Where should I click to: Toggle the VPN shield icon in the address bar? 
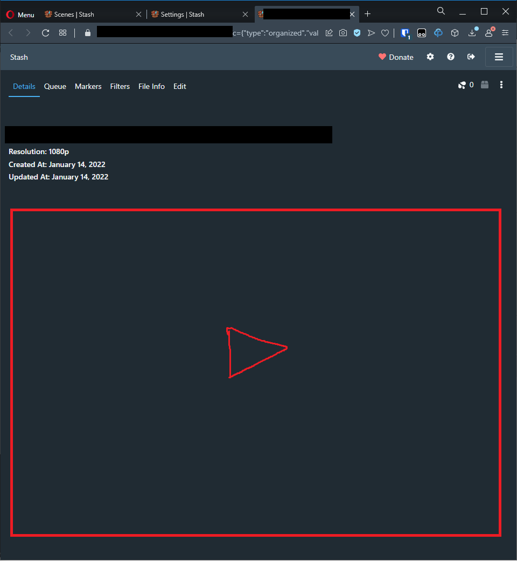pos(357,33)
